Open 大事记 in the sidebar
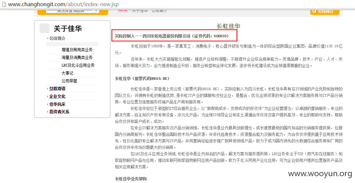This screenshot has width=355, height=183. tap(67, 73)
